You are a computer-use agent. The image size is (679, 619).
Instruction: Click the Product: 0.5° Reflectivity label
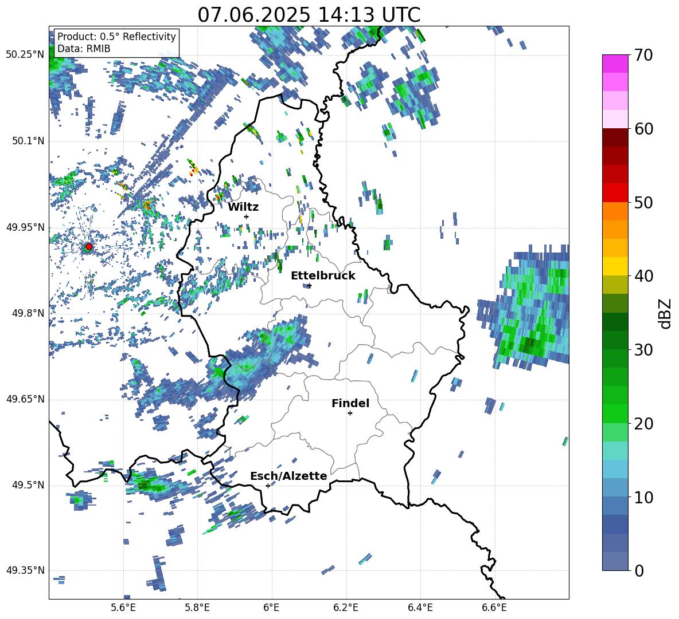click(116, 37)
